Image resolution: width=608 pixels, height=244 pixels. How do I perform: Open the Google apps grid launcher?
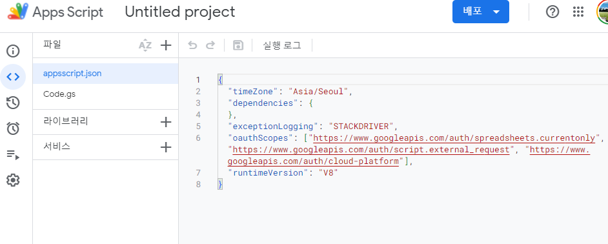click(578, 12)
